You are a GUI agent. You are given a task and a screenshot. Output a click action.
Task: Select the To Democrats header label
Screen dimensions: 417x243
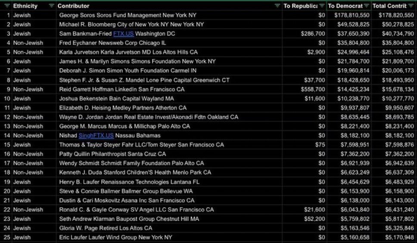coord(345,6)
